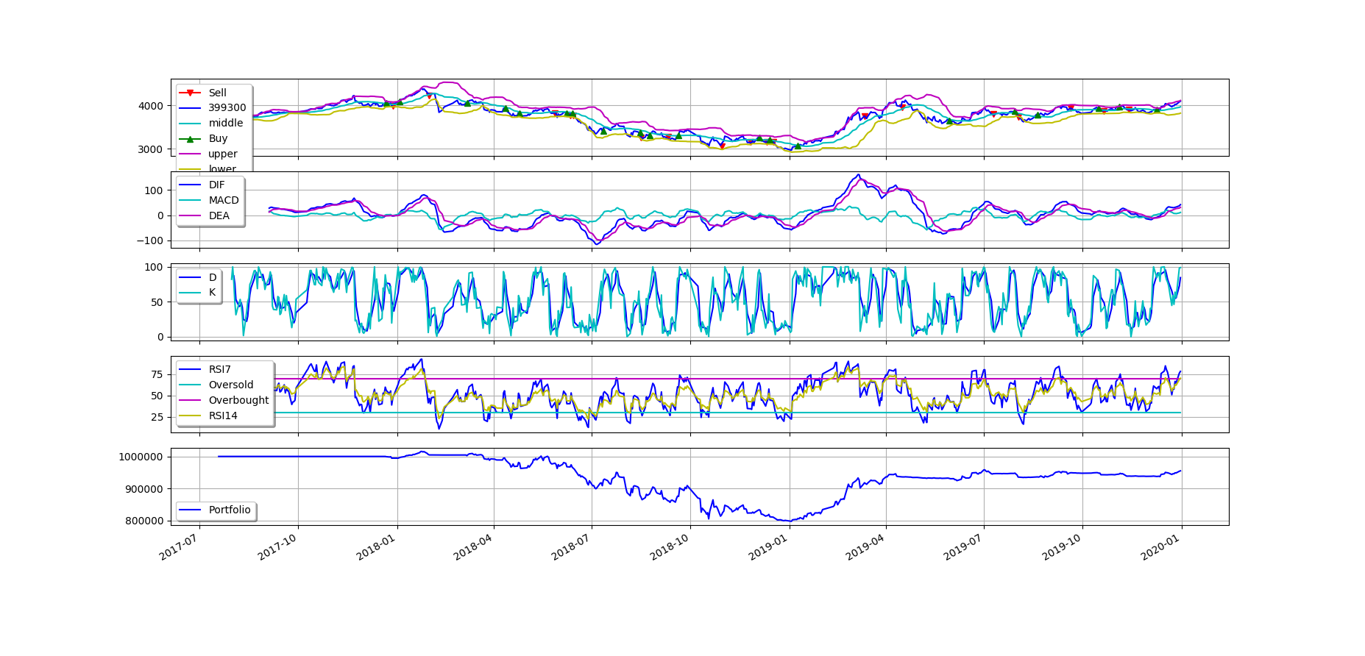The height and width of the screenshot is (656, 1365).
Task: Click the 3000 price axis tick label
Action: [x=150, y=149]
